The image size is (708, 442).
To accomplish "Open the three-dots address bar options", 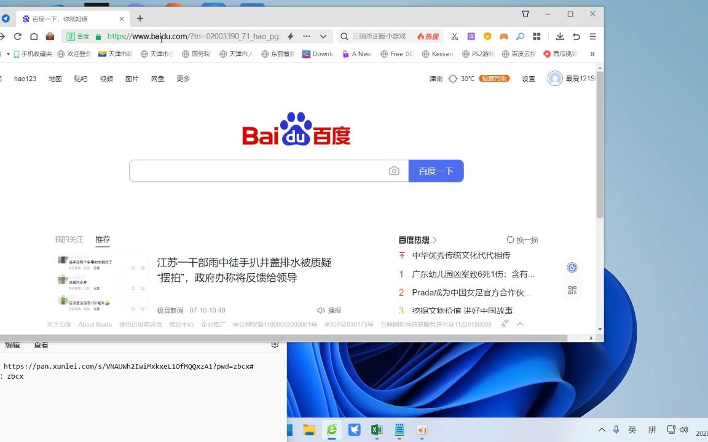I will pyautogui.click(x=307, y=37).
